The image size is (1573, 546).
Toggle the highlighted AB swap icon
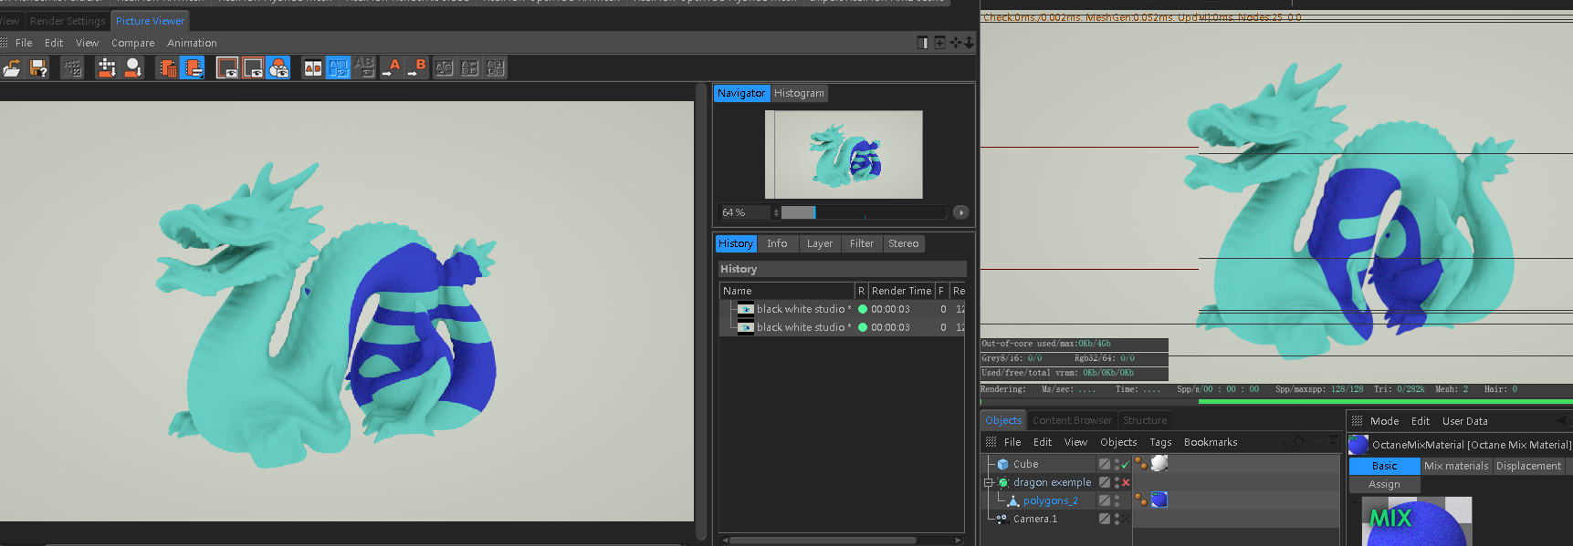[339, 68]
